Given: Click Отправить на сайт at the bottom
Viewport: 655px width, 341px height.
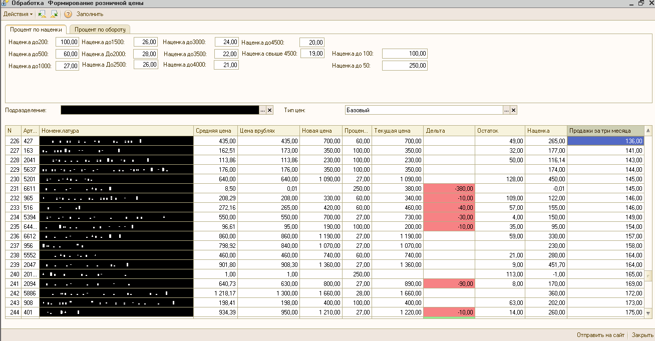Looking at the screenshot, I should [x=600, y=335].
